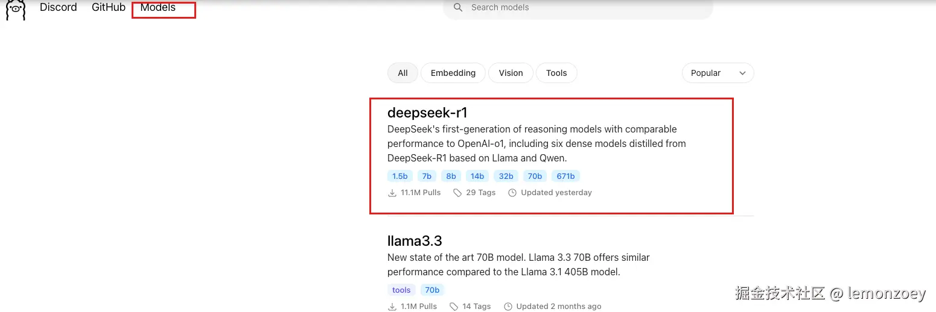Click the download pulls icon under deepseek-r1
936x312 pixels.
[x=392, y=193]
